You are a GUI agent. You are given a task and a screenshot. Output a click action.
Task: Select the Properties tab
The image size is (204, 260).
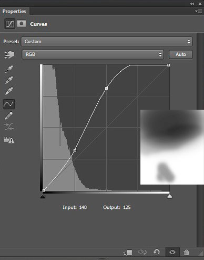[x=14, y=11]
